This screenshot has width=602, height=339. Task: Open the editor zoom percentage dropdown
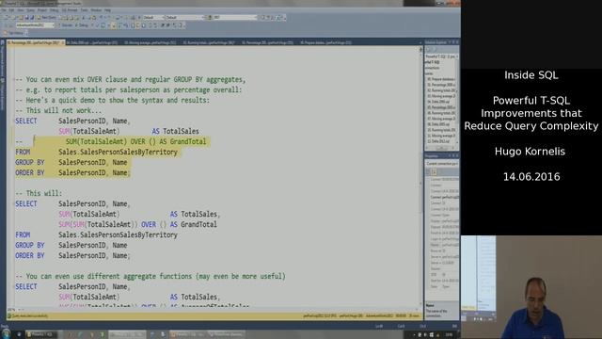(15, 310)
